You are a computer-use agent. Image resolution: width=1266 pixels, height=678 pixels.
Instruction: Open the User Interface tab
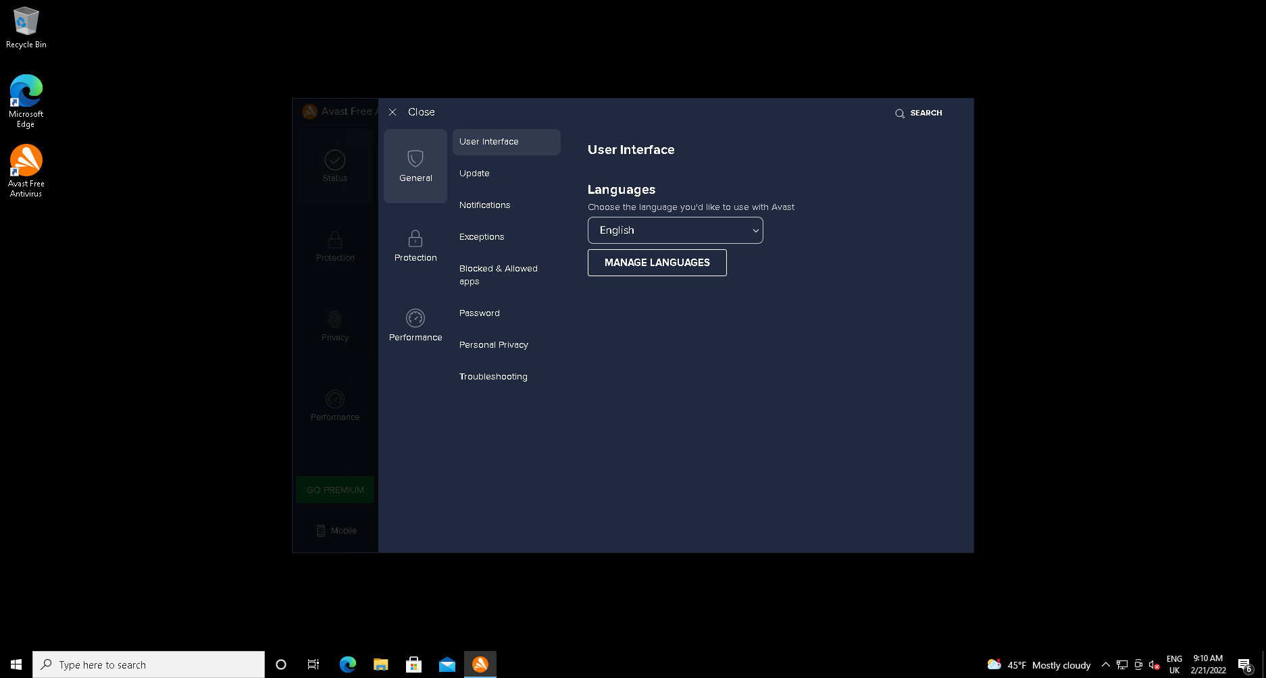pos(507,142)
